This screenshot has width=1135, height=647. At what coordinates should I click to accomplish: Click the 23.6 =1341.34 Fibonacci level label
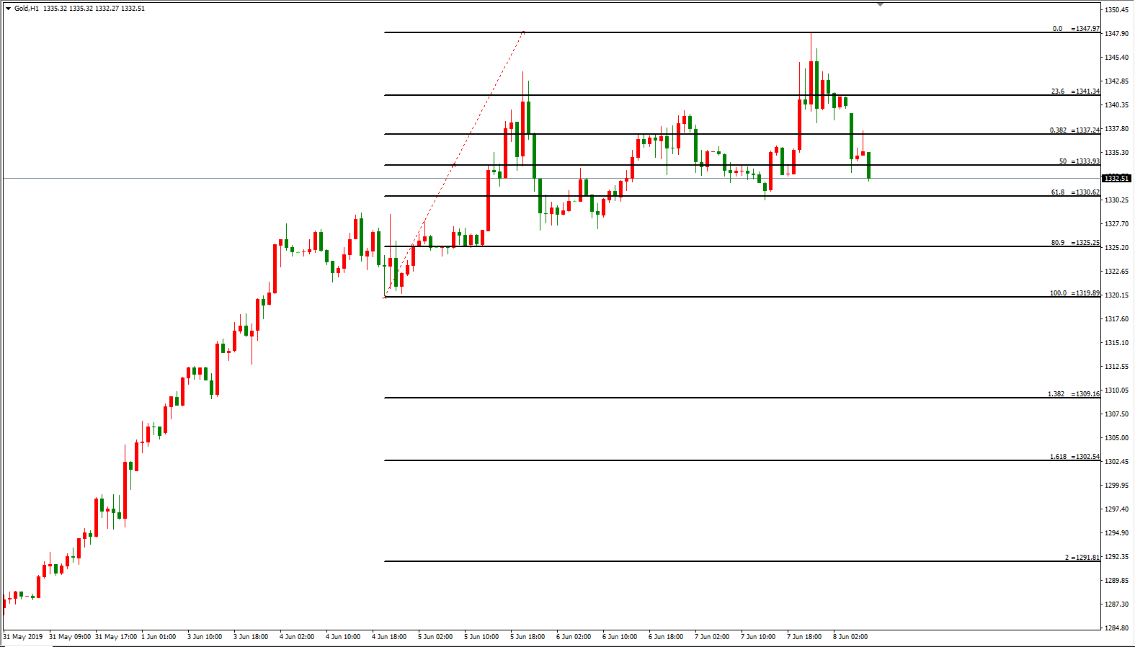click(1075, 92)
